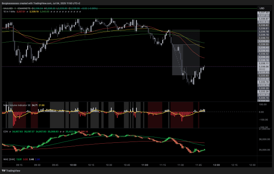Click the 12:30 time axis label
274x174 pixels.
(x=253, y=165)
